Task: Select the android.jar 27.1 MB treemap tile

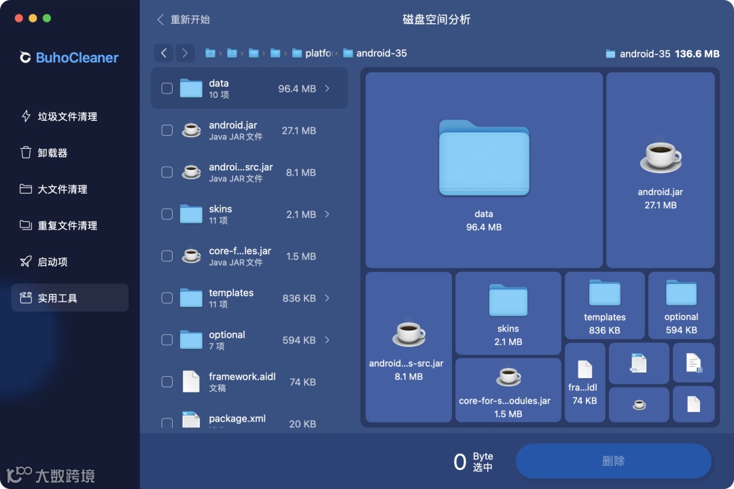Action: [x=661, y=170]
